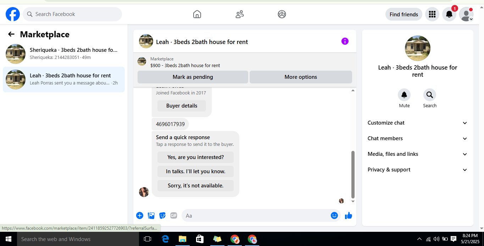Click chat scrollbar down arrow

353,201
